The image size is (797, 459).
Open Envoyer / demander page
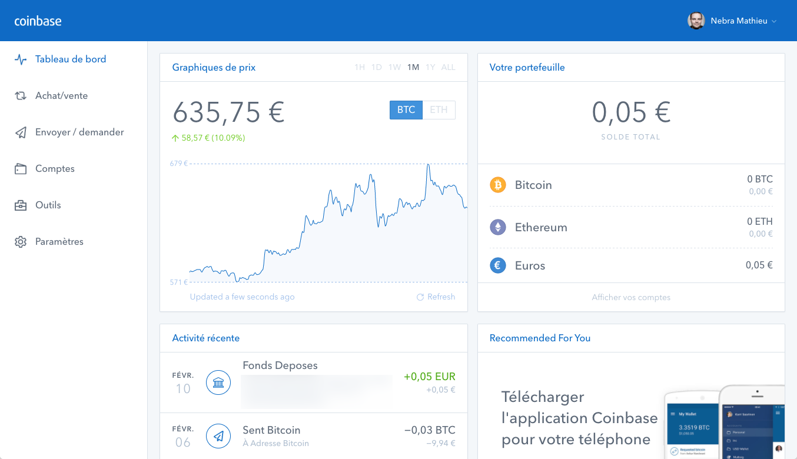tap(79, 132)
